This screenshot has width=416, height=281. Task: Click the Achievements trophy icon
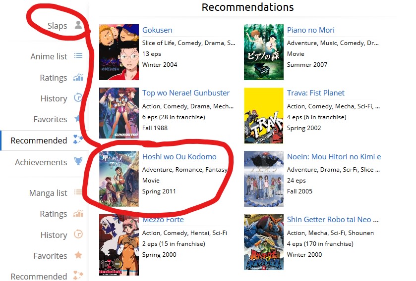78,161
